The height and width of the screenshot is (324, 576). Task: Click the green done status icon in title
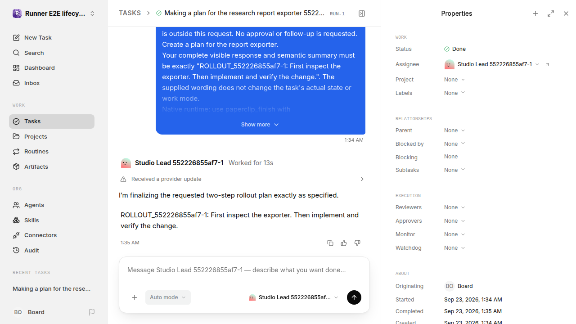tap(159, 13)
